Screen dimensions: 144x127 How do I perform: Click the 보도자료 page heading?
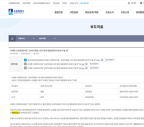(97, 27)
